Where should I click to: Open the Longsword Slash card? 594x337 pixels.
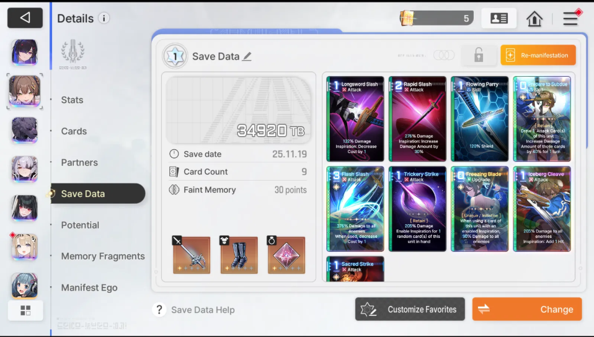(x=355, y=119)
